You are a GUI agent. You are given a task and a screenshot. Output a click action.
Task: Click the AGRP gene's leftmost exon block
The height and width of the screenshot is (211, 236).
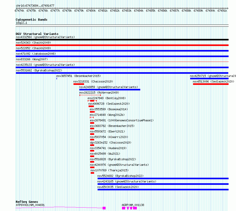pyautogui.click(x=124, y=208)
